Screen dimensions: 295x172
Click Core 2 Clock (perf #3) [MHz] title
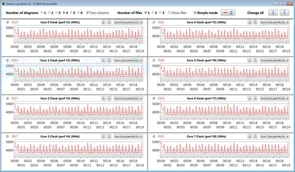[x=60, y=98]
